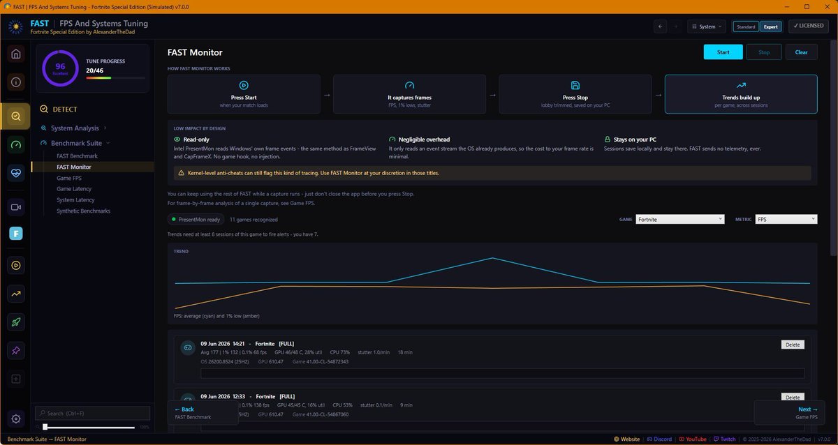Open the Fortnite F sidebar icon
The width and height of the screenshot is (838, 445).
tap(16, 234)
